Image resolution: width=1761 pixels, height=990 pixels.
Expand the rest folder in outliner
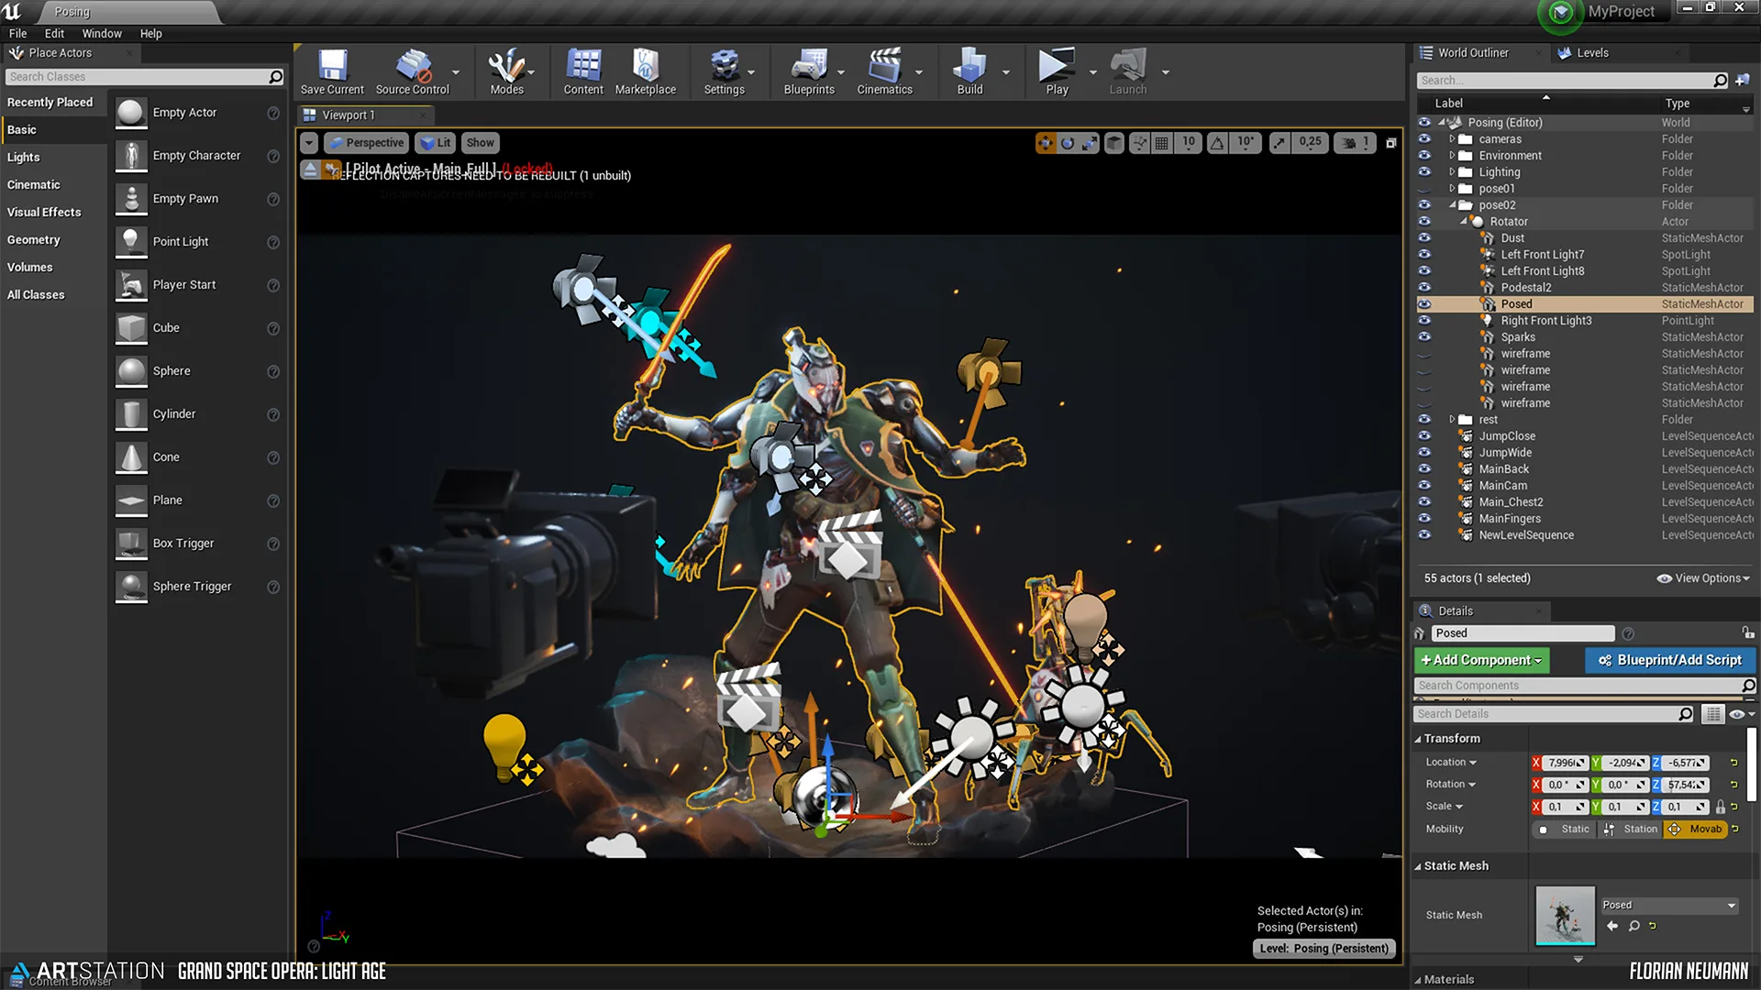(1452, 420)
